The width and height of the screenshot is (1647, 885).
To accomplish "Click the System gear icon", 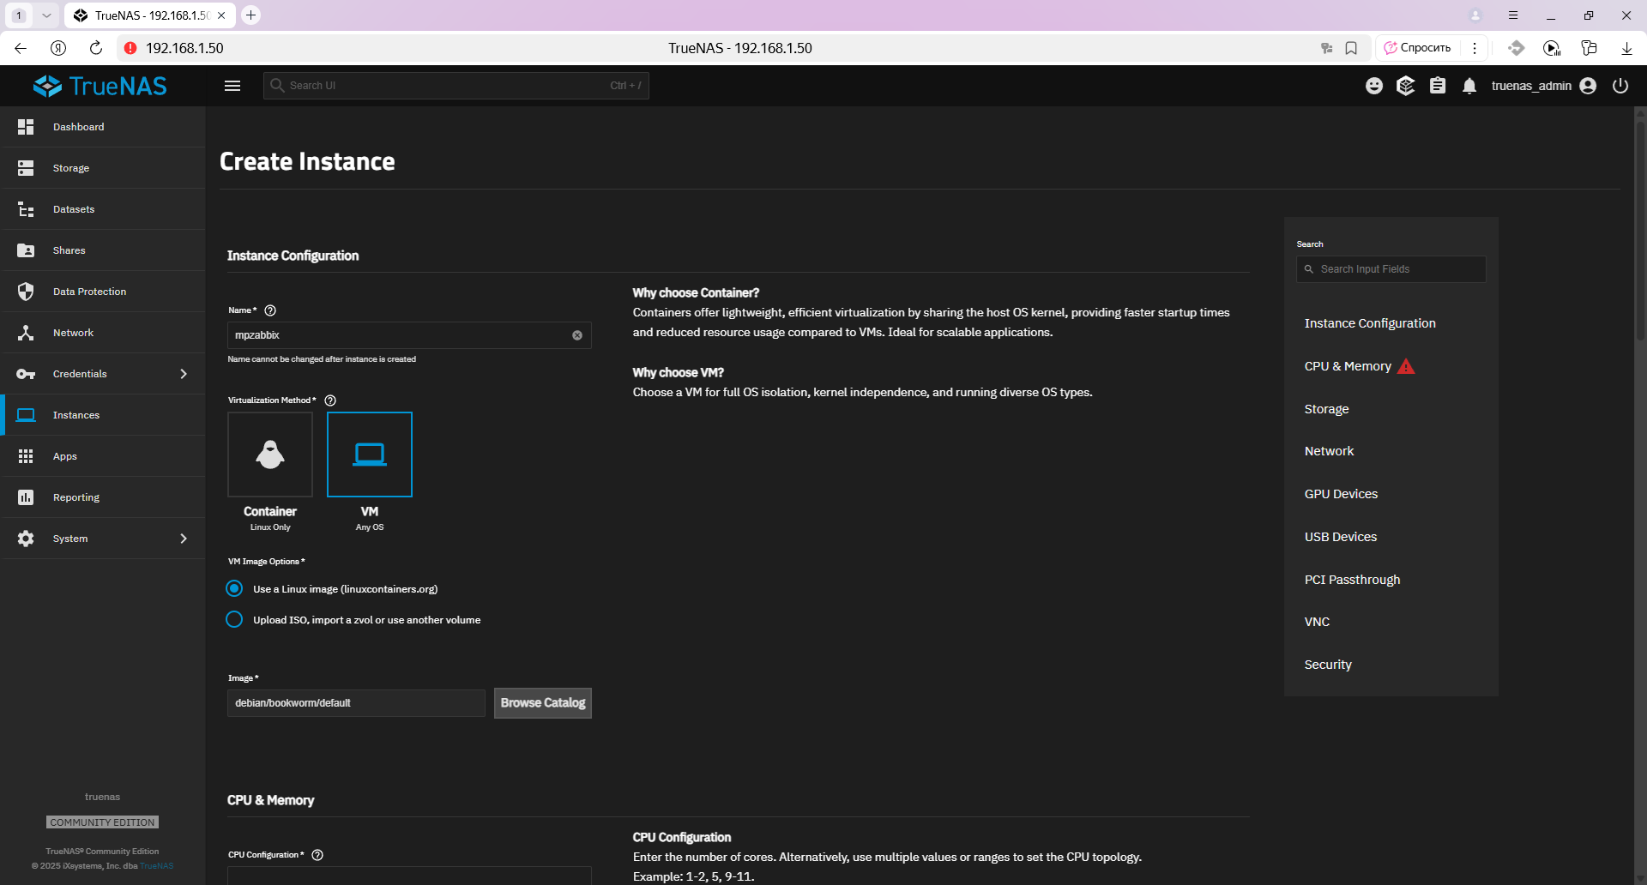I will click(x=26, y=539).
